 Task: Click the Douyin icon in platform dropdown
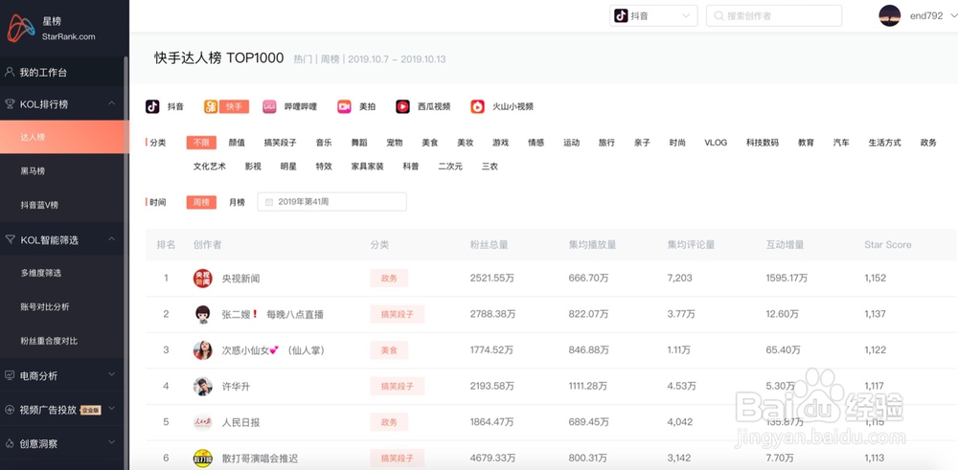tap(621, 16)
